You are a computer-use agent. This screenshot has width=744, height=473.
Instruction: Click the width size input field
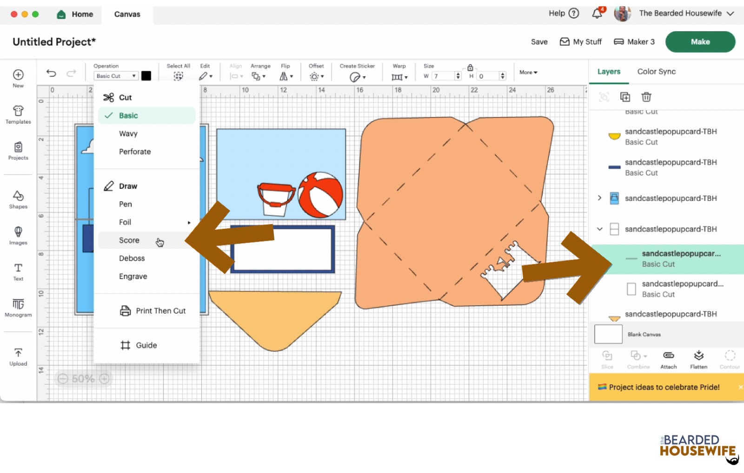443,76
